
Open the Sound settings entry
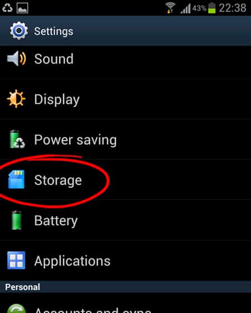126,59
